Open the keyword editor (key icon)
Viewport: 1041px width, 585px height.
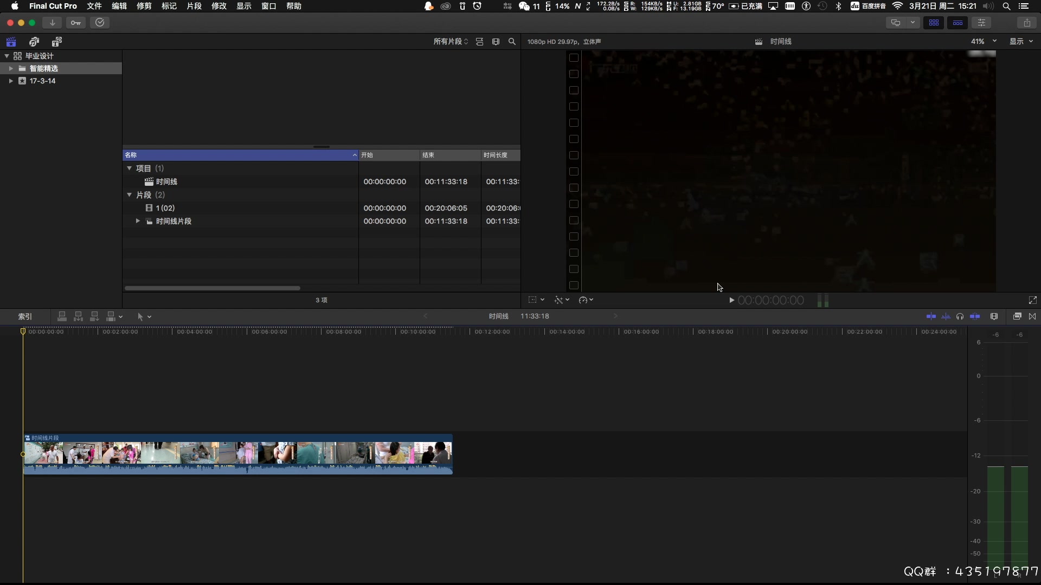[76, 22]
